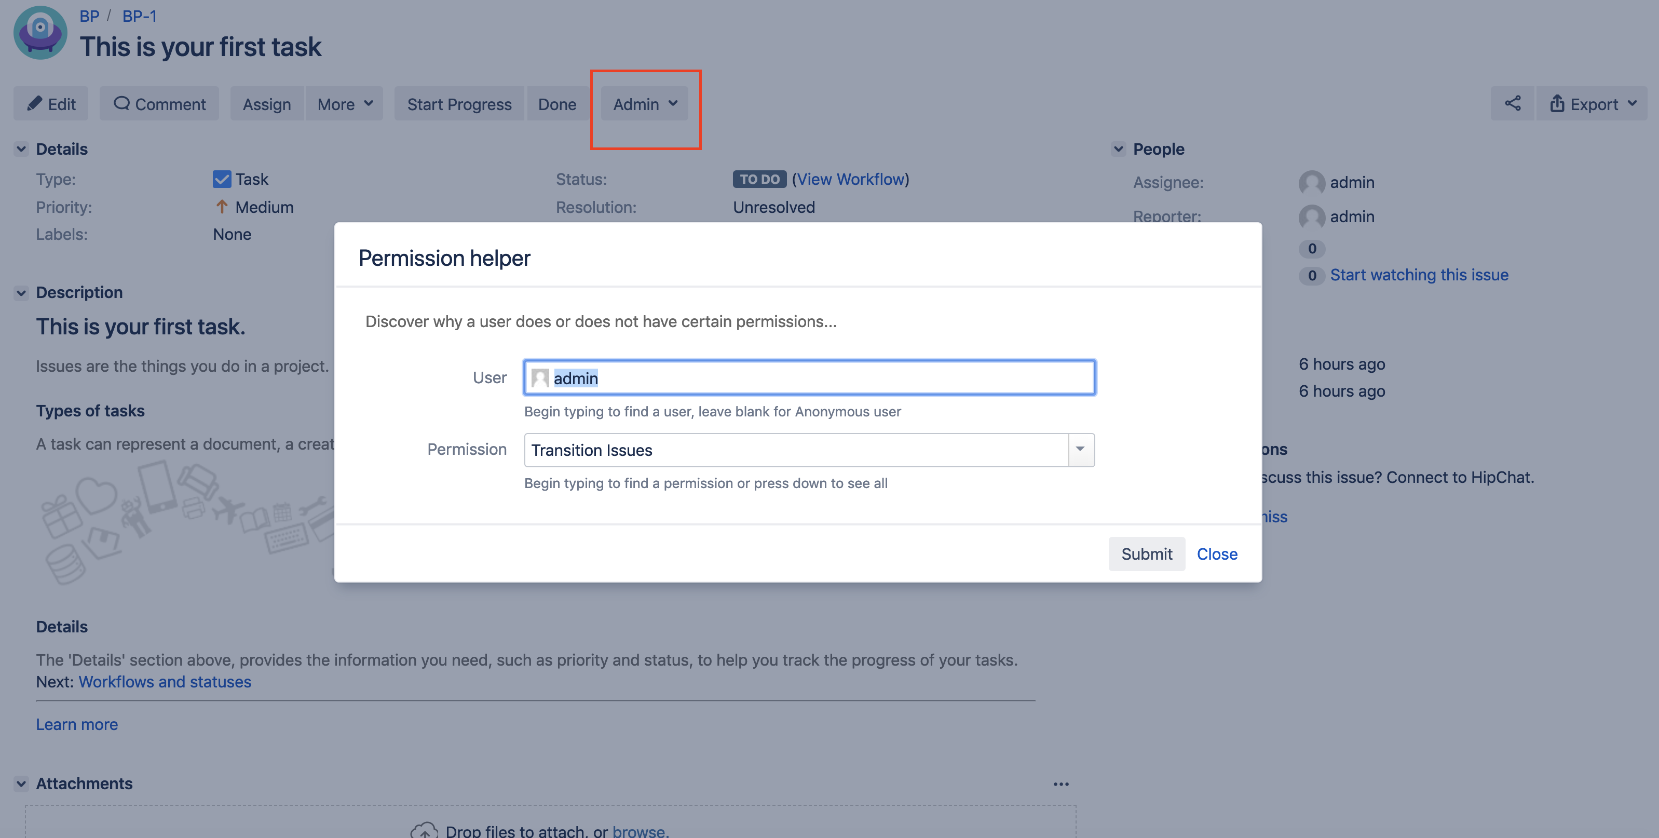Open the Admin dropdown menu
The width and height of the screenshot is (1659, 838).
643,103
